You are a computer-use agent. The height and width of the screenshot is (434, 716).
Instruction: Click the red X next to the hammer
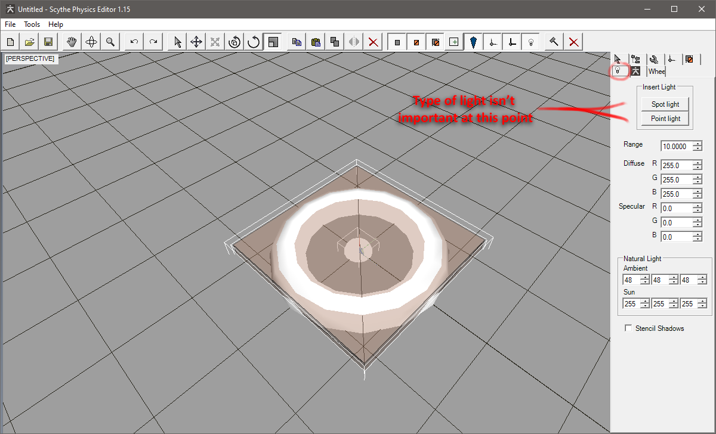click(573, 42)
